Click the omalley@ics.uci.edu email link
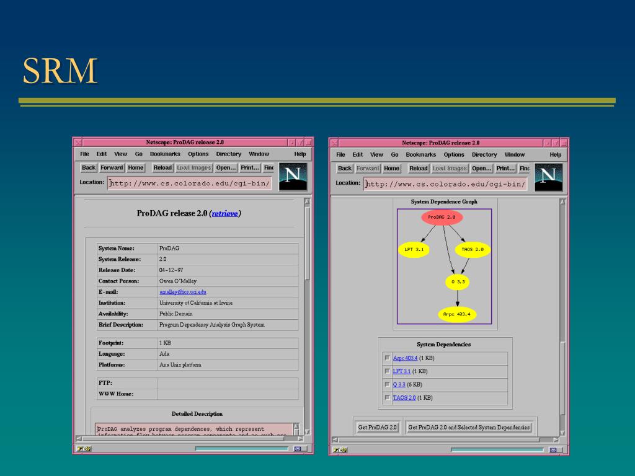This screenshot has width=635, height=476. 183,292
